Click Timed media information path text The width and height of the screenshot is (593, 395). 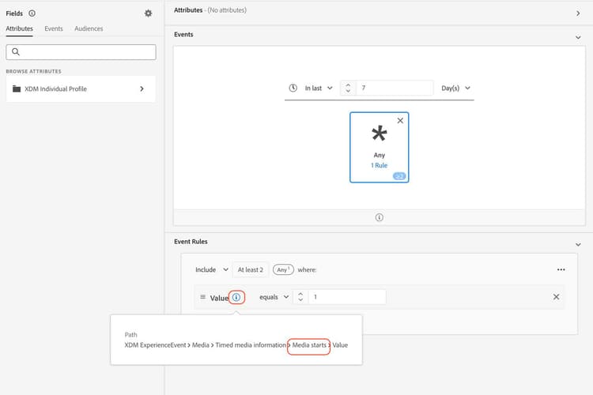pyautogui.click(x=251, y=345)
